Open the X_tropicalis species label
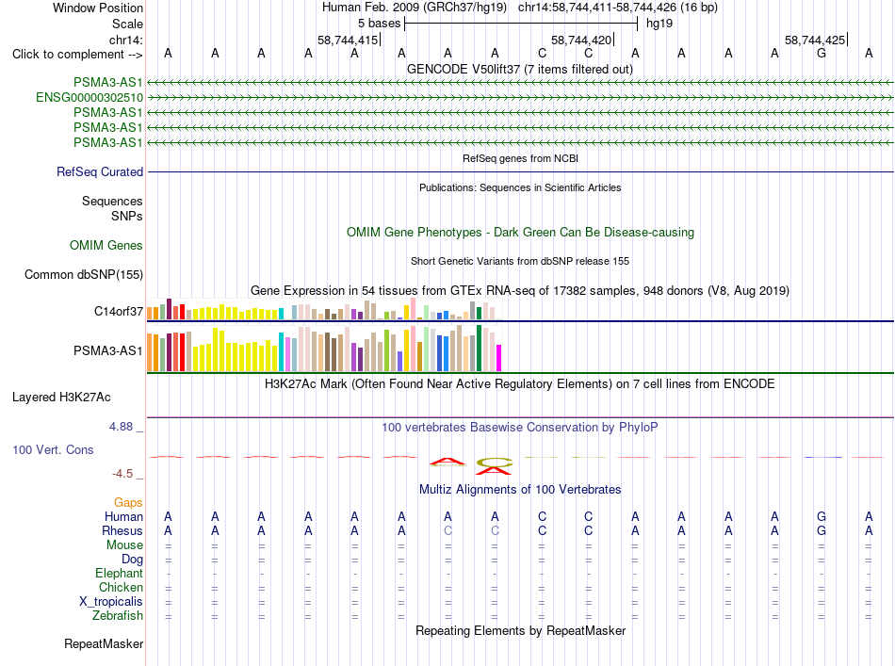 pyautogui.click(x=111, y=602)
